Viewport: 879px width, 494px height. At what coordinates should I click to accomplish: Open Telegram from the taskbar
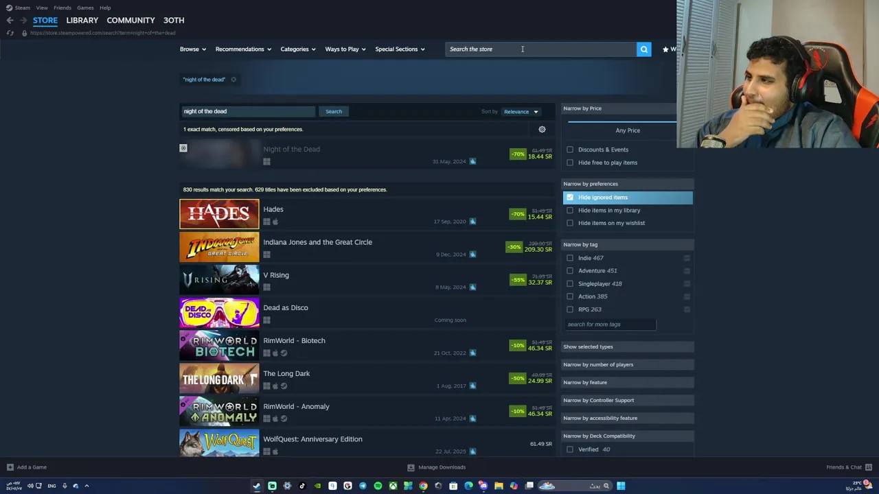click(363, 486)
